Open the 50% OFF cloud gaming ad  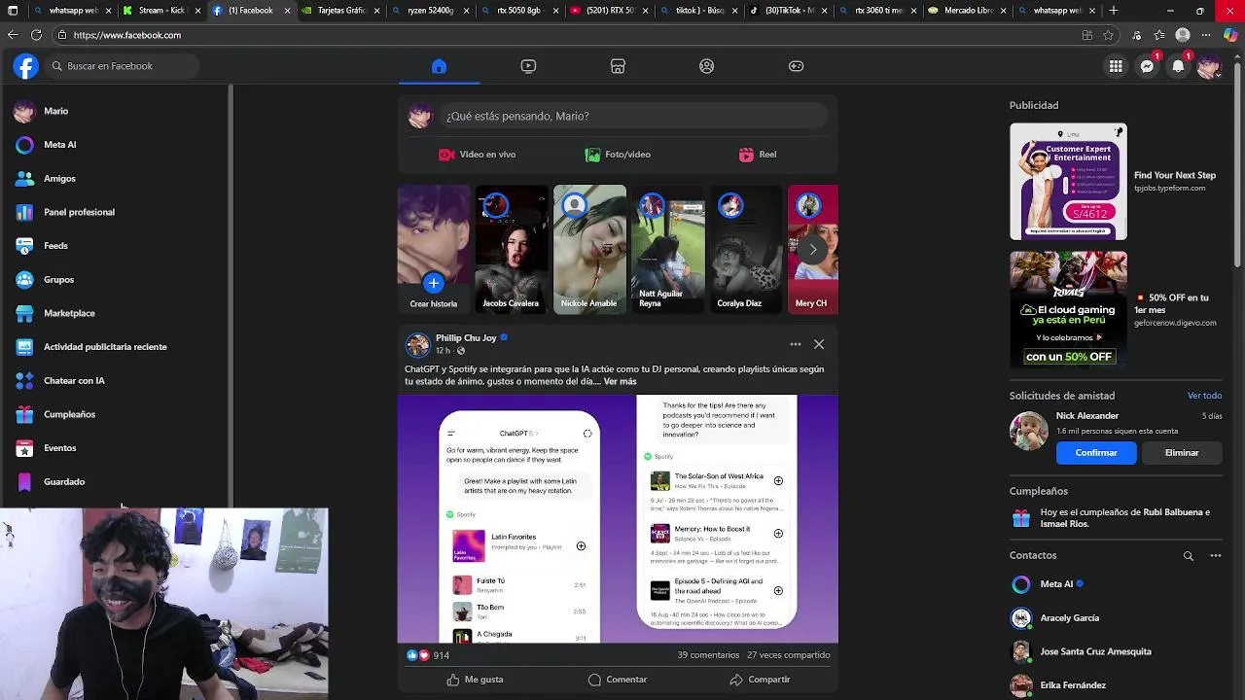[1114, 309]
